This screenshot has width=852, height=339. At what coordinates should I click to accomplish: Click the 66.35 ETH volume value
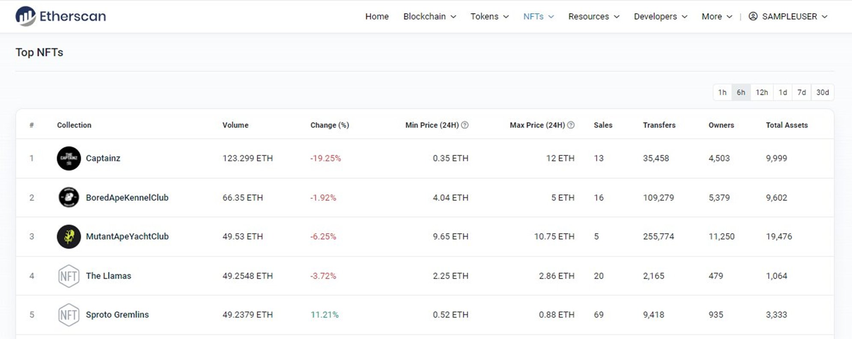pos(243,198)
